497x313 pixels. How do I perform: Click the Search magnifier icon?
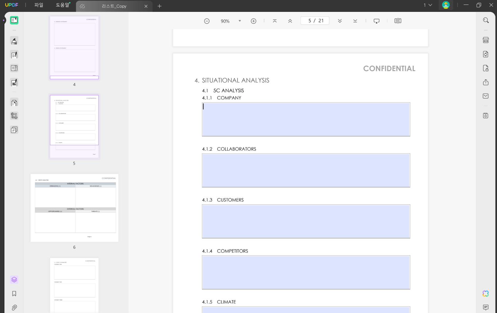click(486, 20)
